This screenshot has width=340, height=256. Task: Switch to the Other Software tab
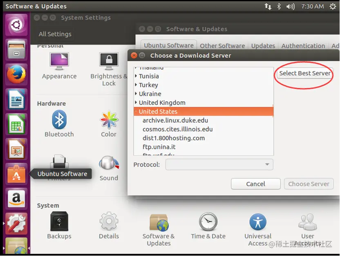coord(222,46)
